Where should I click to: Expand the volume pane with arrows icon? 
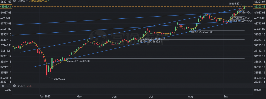9,86
